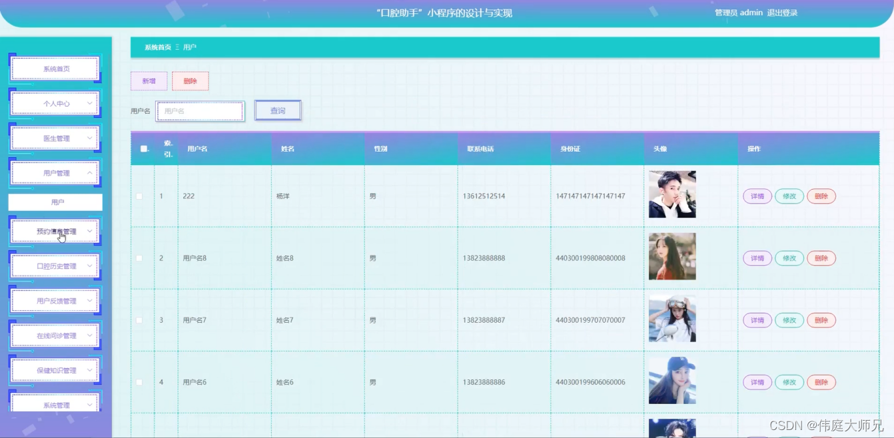
Task: Click 删除 for user 杨洋
Action: tap(821, 196)
